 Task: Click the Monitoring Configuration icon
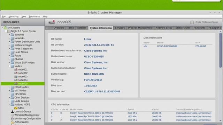point(13,118)
